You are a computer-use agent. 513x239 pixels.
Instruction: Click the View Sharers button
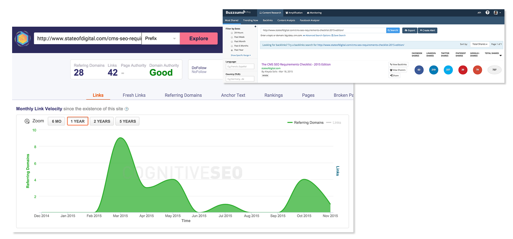coord(398,70)
